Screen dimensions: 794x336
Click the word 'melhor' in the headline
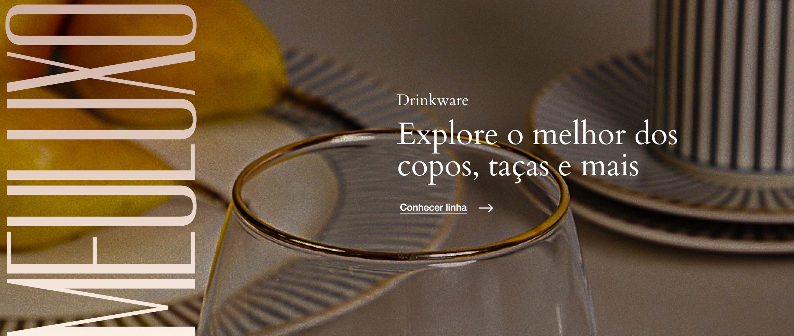pos(579,135)
